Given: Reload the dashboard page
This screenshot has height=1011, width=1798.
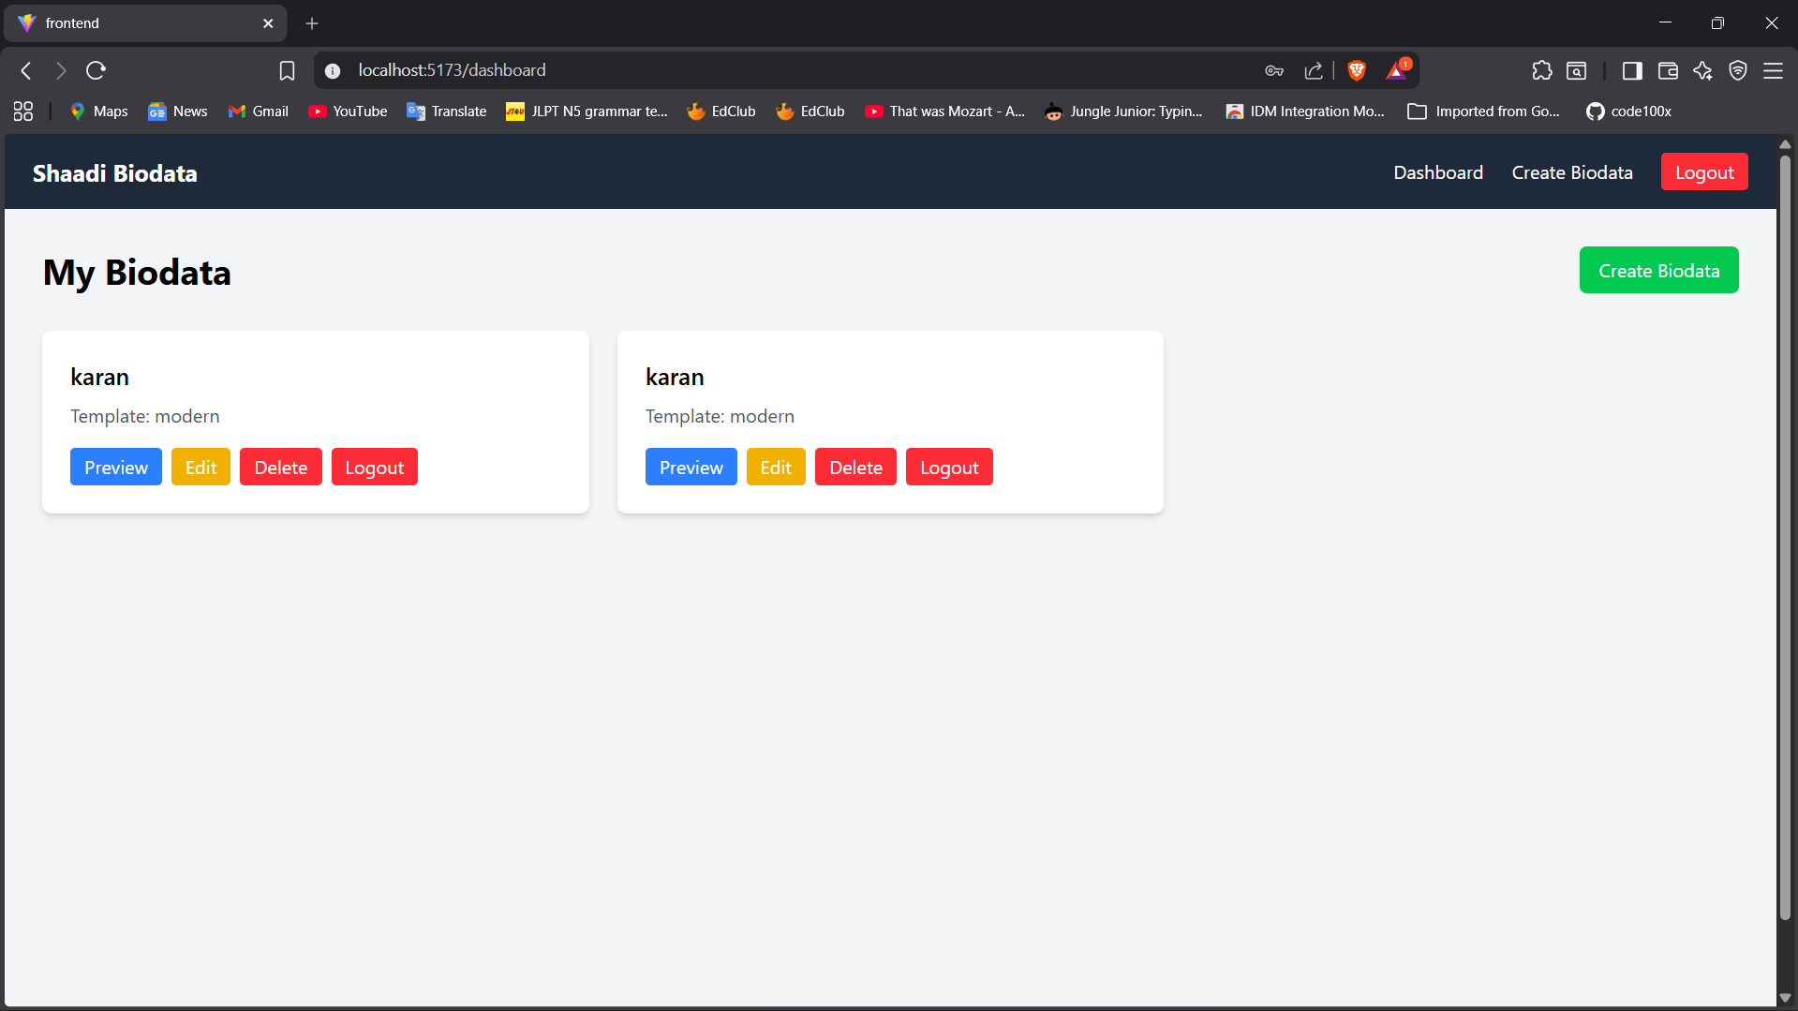Looking at the screenshot, I should pos(96,70).
